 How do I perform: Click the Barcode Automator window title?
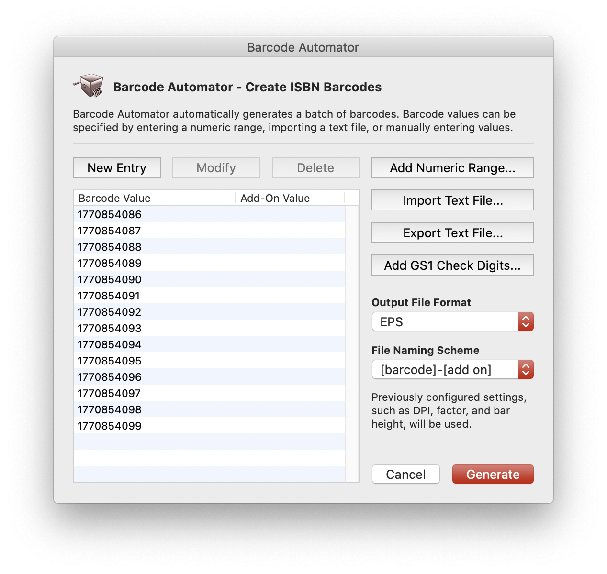[303, 47]
